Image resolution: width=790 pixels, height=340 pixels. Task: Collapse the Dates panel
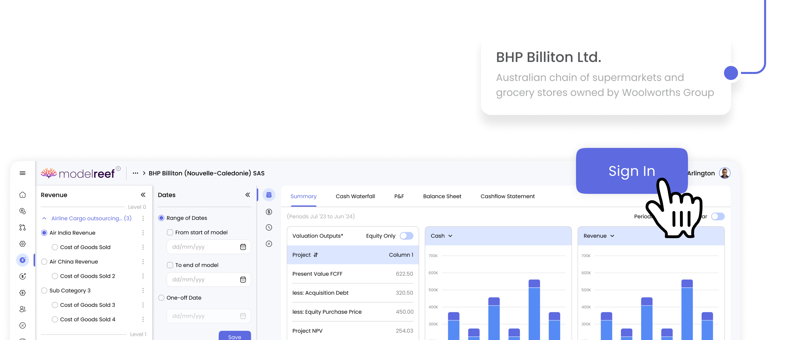tap(248, 195)
